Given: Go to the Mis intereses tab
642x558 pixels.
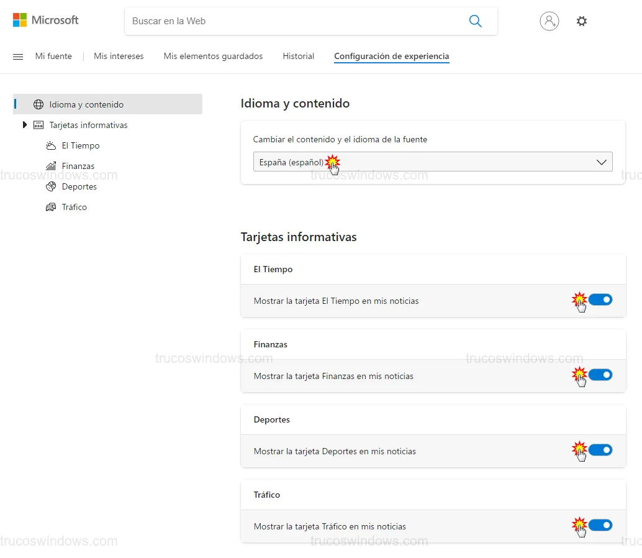Looking at the screenshot, I should pos(119,57).
